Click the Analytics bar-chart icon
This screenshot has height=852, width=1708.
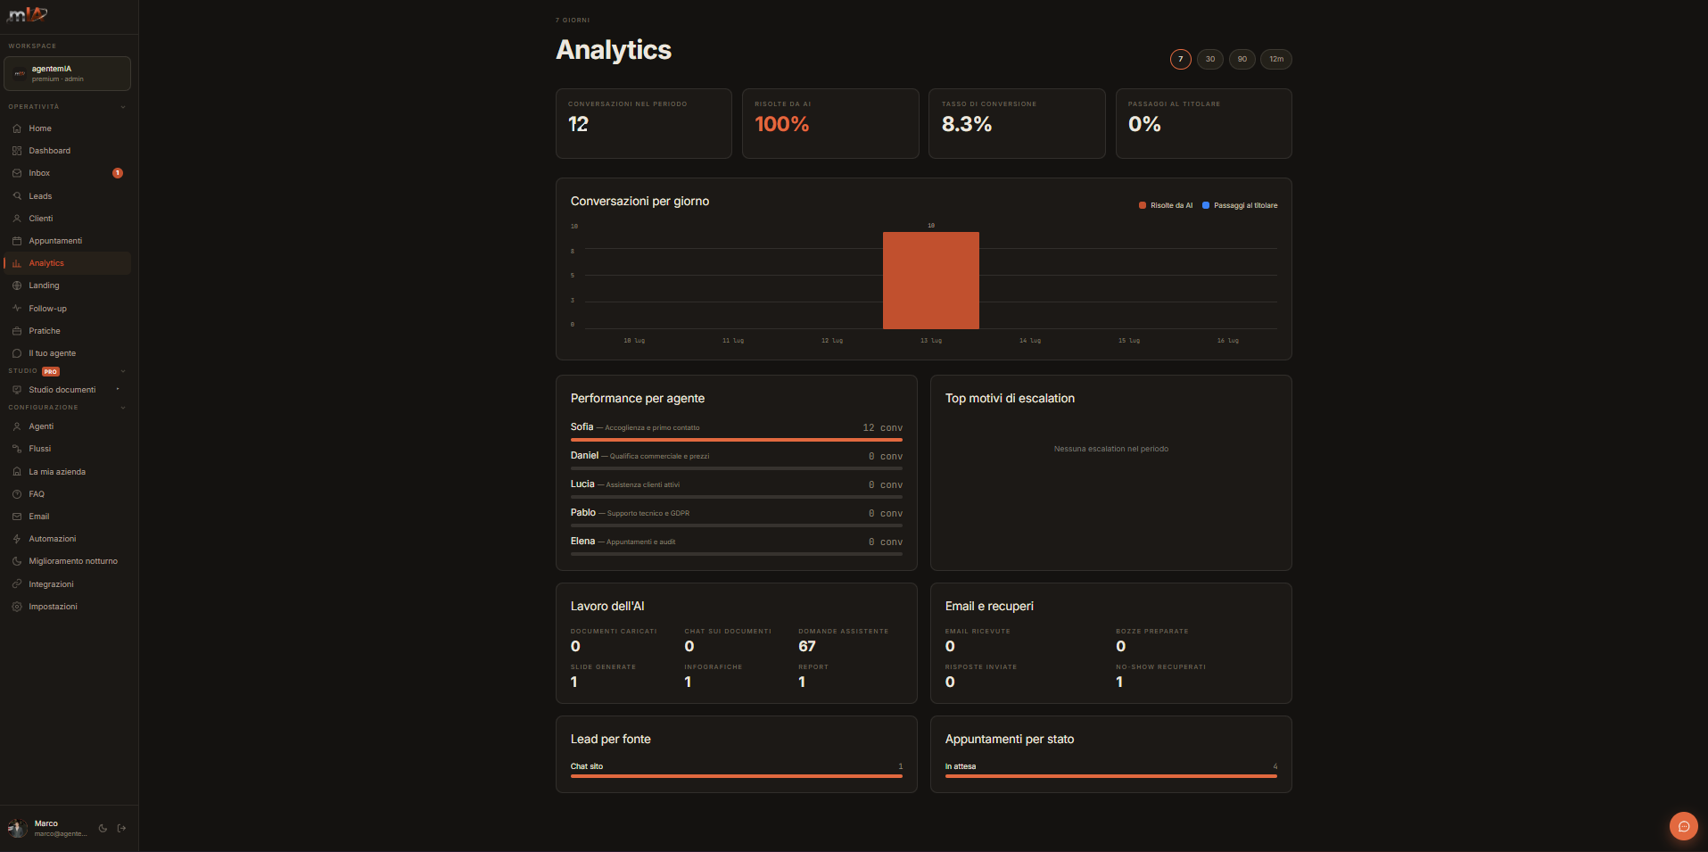(17, 263)
